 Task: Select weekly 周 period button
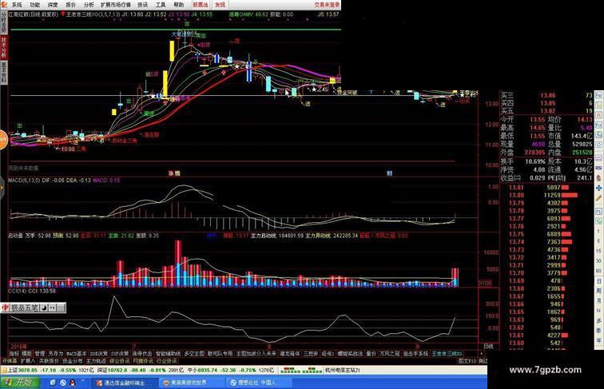point(598,291)
